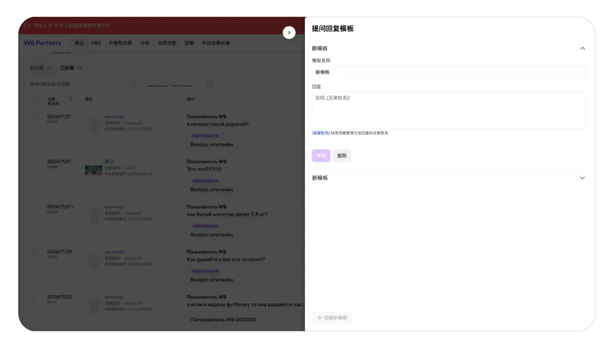614x348 pixels.
Task: Click the question 'как белый монитор весит 5,5 кг?'
Action: [227, 214]
